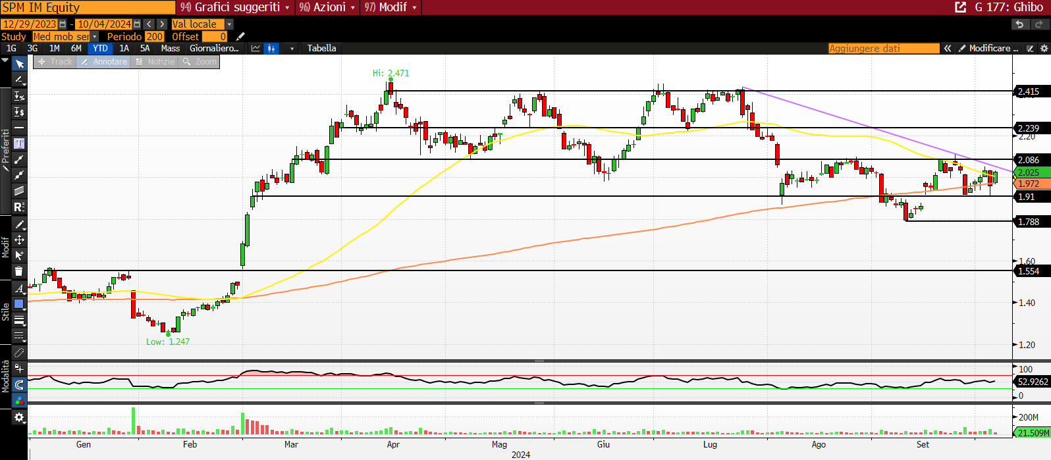Toggle the Notizie news overlay

(155, 62)
